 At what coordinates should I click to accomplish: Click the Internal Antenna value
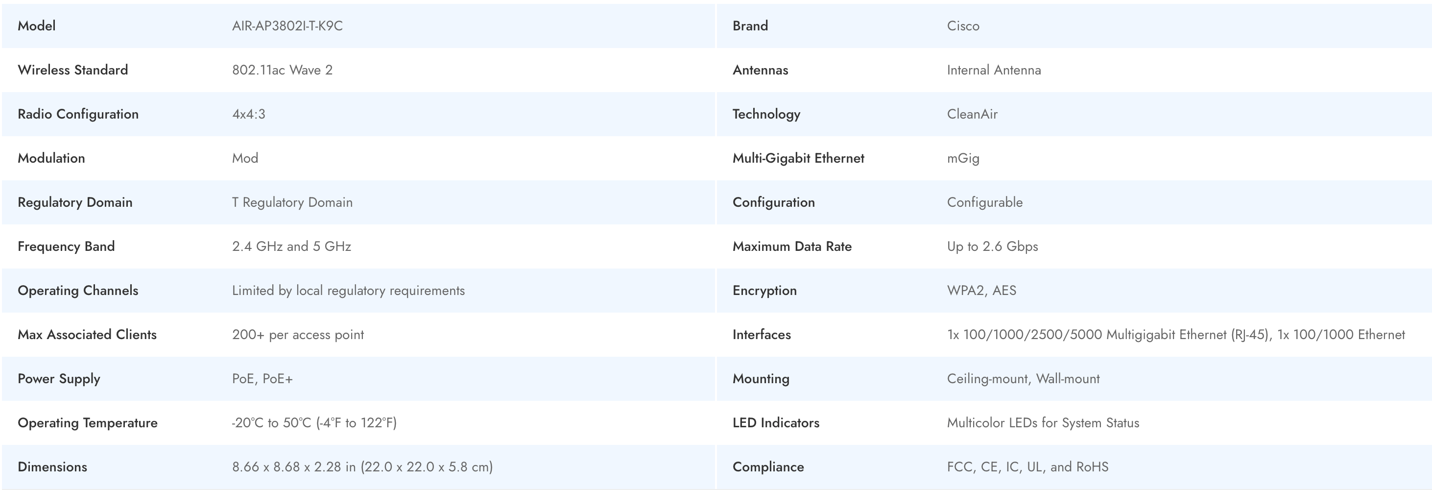pos(993,70)
